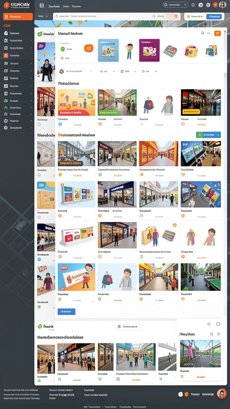Viewport: 230px width, 409px height.
Task: Click the orange notification icon in header
Action: pos(215,5)
